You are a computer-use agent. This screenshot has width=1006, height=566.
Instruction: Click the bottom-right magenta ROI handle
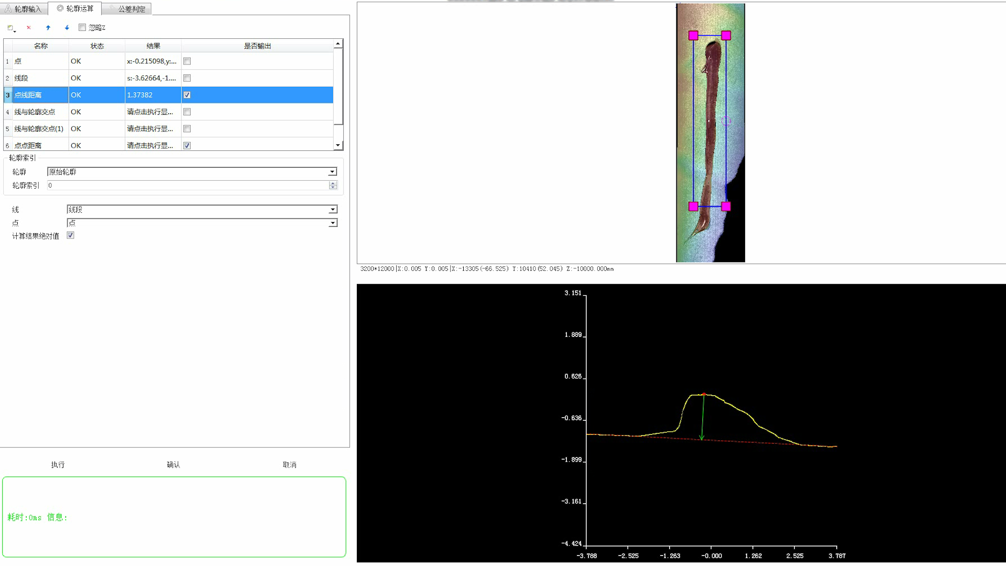(726, 206)
